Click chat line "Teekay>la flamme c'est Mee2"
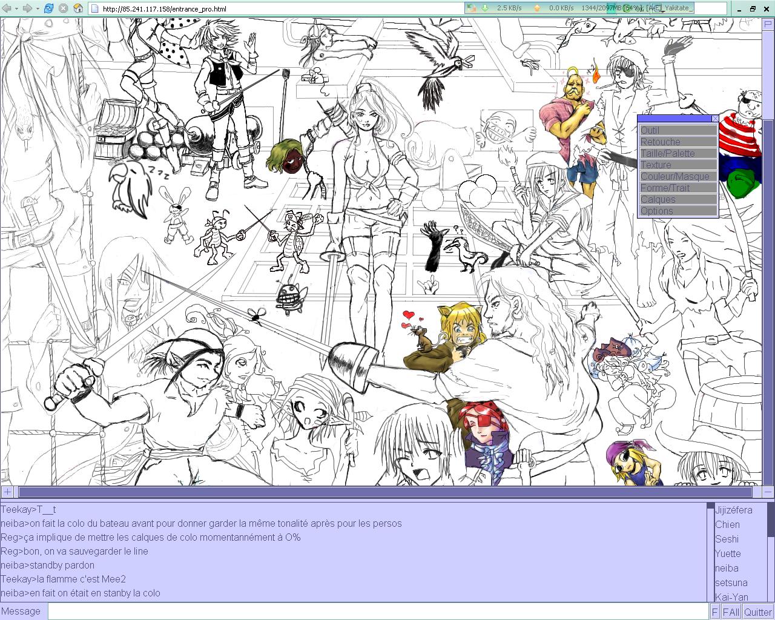 pyautogui.click(x=63, y=579)
